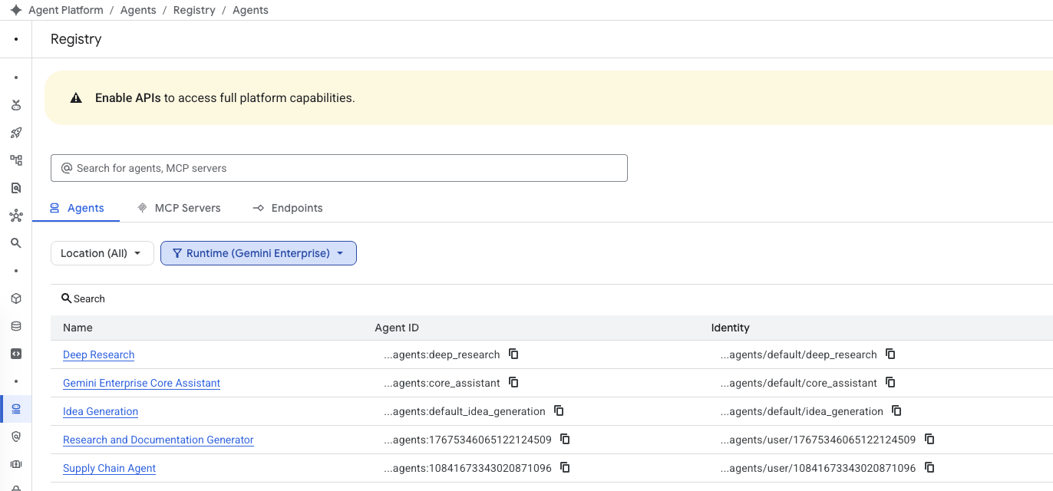Copy identity agents/user/10841673343020871096
This screenshot has width=1053, height=491.
pos(929,467)
